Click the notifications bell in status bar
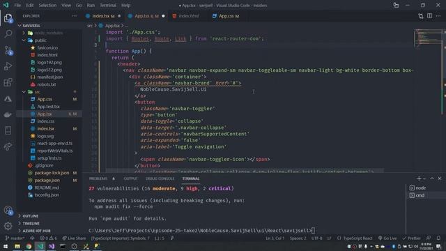446x251 pixels. coord(438,238)
